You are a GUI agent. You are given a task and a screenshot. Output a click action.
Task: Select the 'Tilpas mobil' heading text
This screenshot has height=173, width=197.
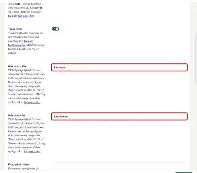[x=15, y=29]
